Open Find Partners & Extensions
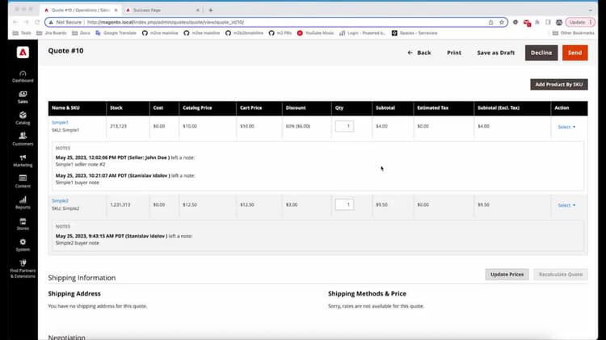Viewport: 606px width, 340px height. [x=23, y=269]
